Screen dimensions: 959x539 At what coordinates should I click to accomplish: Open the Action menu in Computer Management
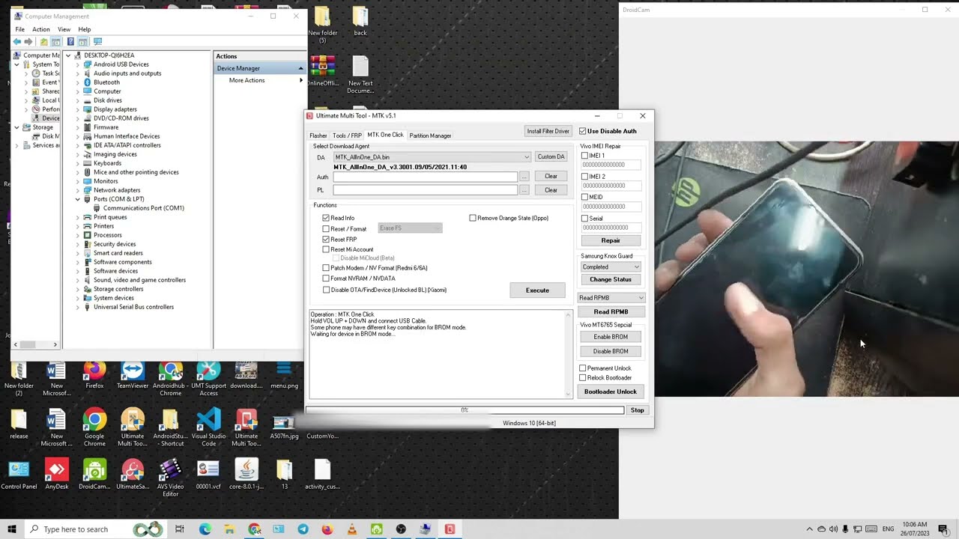tap(41, 29)
